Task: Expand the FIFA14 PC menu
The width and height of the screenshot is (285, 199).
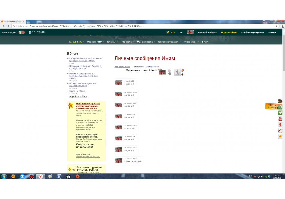Action: (x=75, y=42)
